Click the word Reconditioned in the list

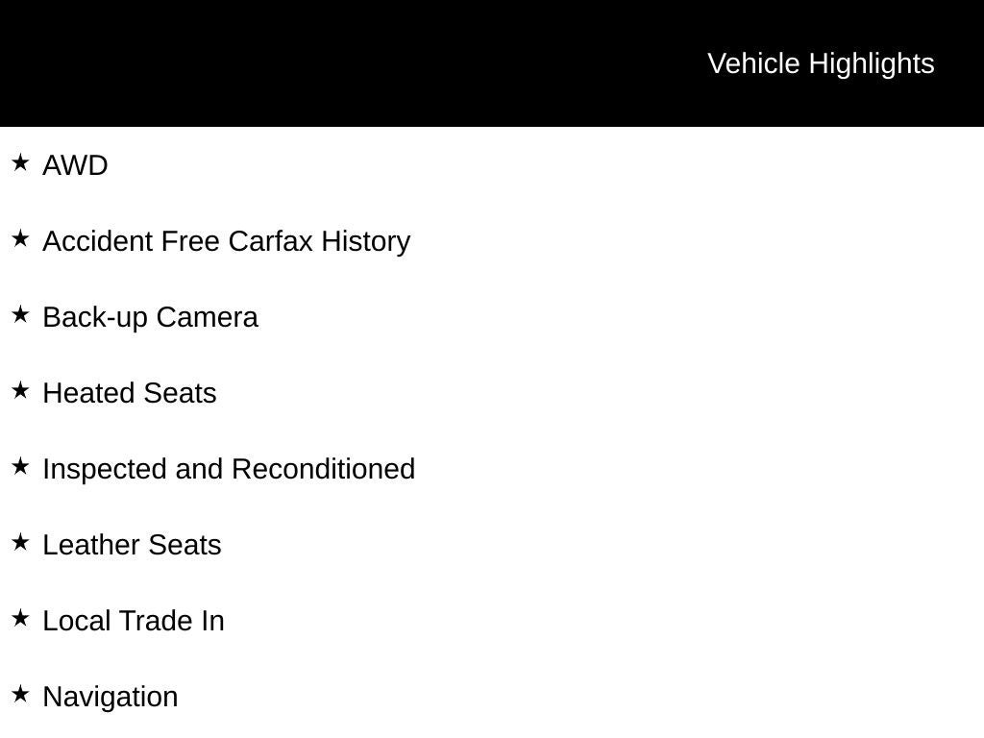pyautogui.click(x=323, y=469)
